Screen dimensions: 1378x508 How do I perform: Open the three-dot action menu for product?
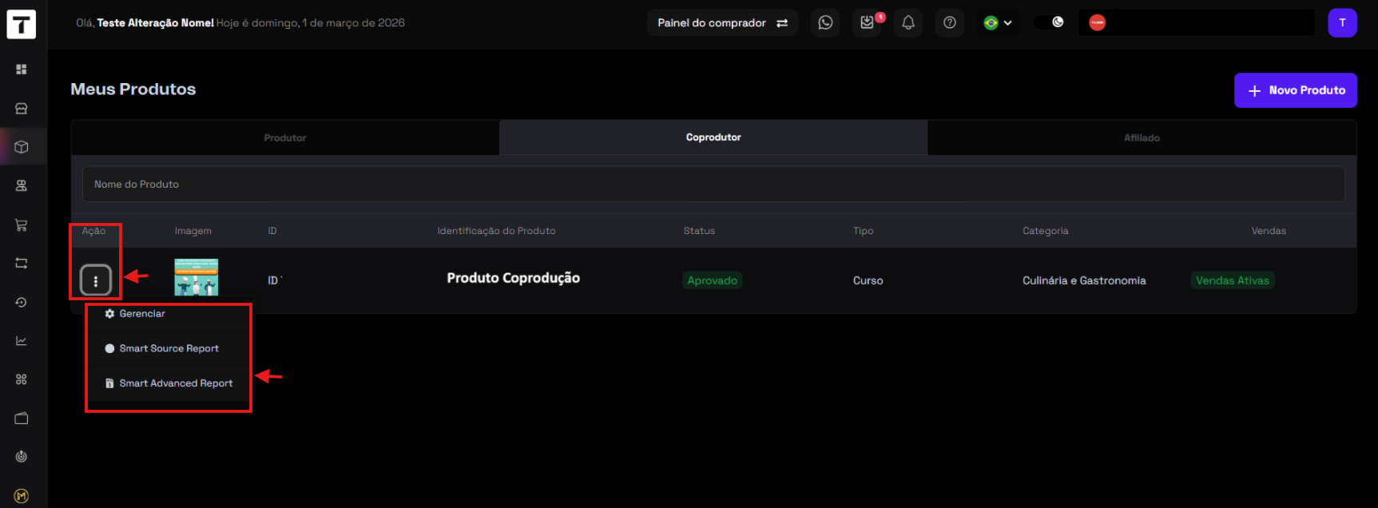tap(96, 280)
